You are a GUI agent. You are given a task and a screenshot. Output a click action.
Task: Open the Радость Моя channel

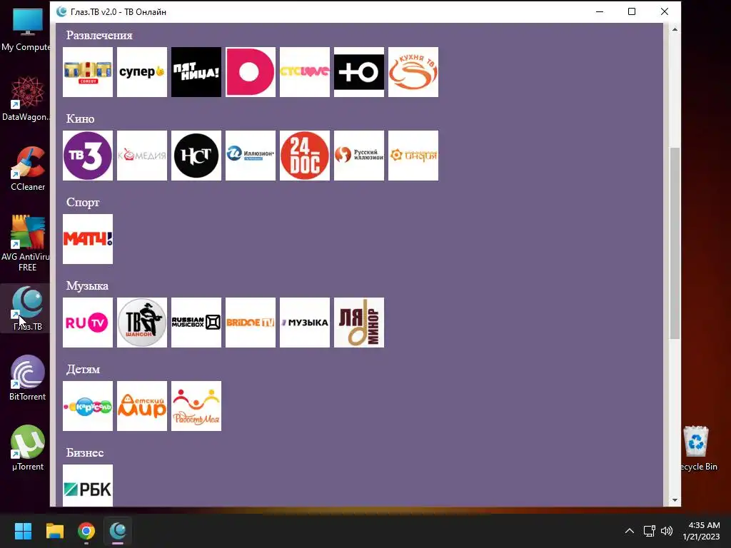[x=196, y=405]
